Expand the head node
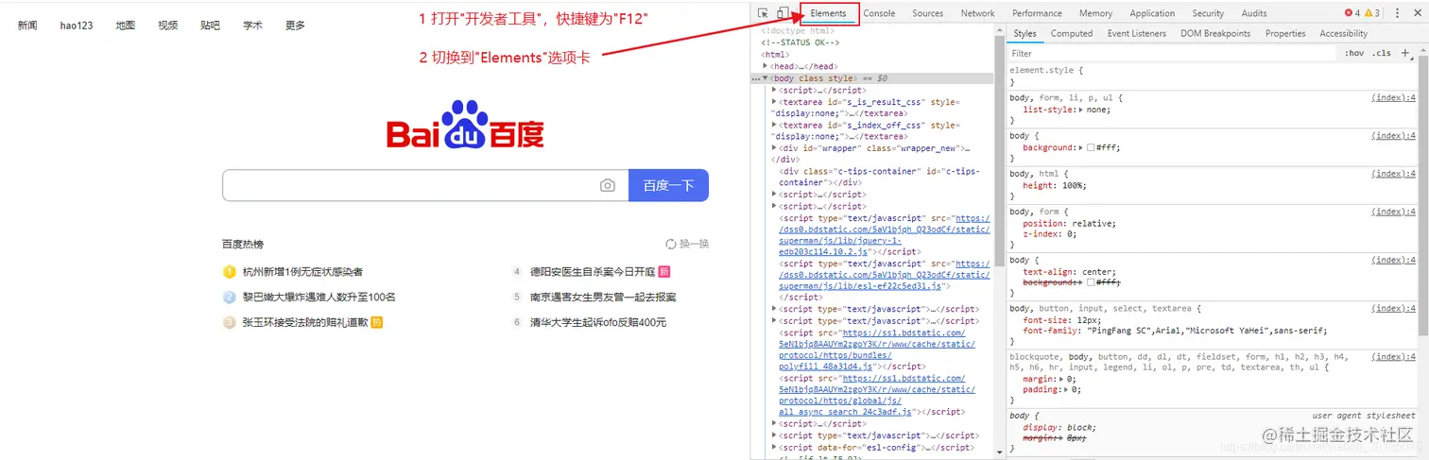This screenshot has height=460, width=1429. click(x=766, y=66)
